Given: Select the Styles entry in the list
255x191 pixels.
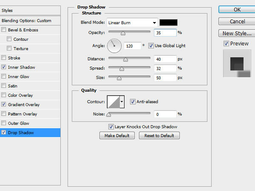Looking at the screenshot, I should [30, 11].
